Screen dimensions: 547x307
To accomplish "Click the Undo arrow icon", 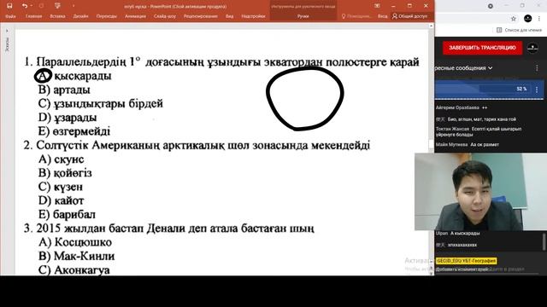I will pyautogui.click(x=24, y=6).
